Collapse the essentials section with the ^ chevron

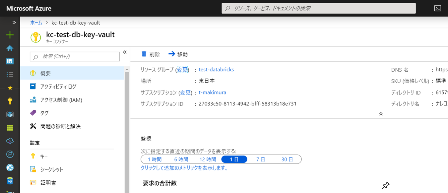point(381,113)
